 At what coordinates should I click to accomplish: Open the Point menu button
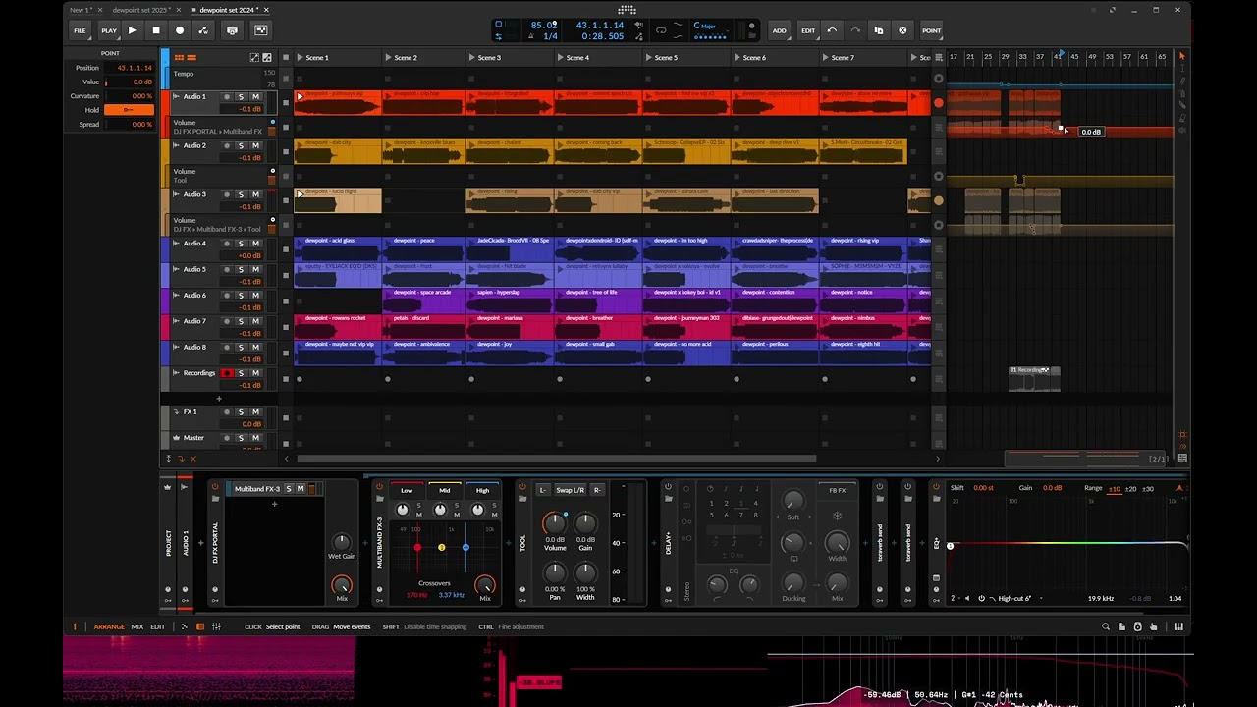(931, 30)
